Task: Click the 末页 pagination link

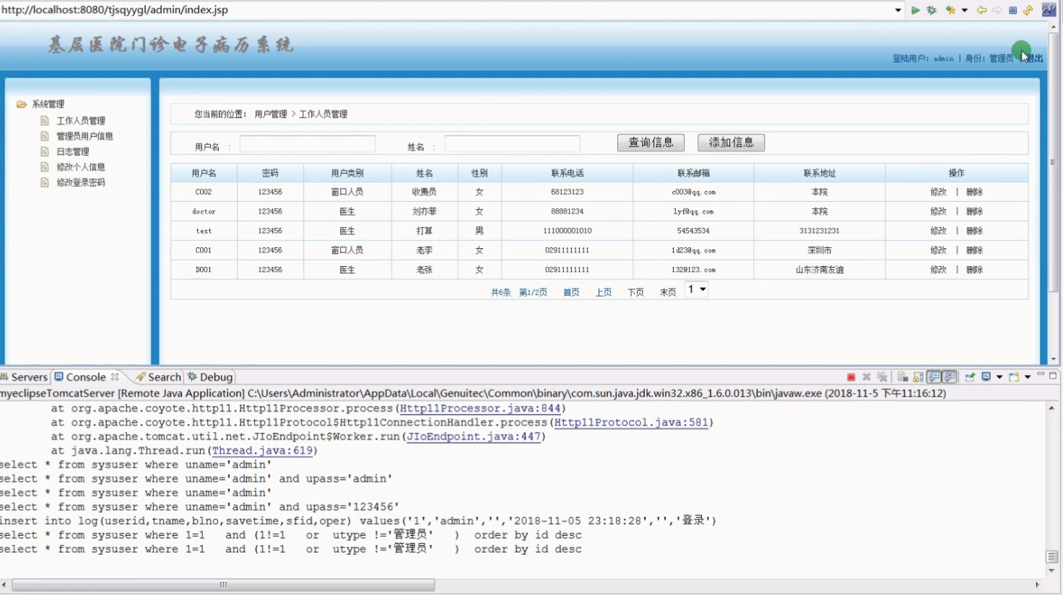Action: [x=668, y=292]
